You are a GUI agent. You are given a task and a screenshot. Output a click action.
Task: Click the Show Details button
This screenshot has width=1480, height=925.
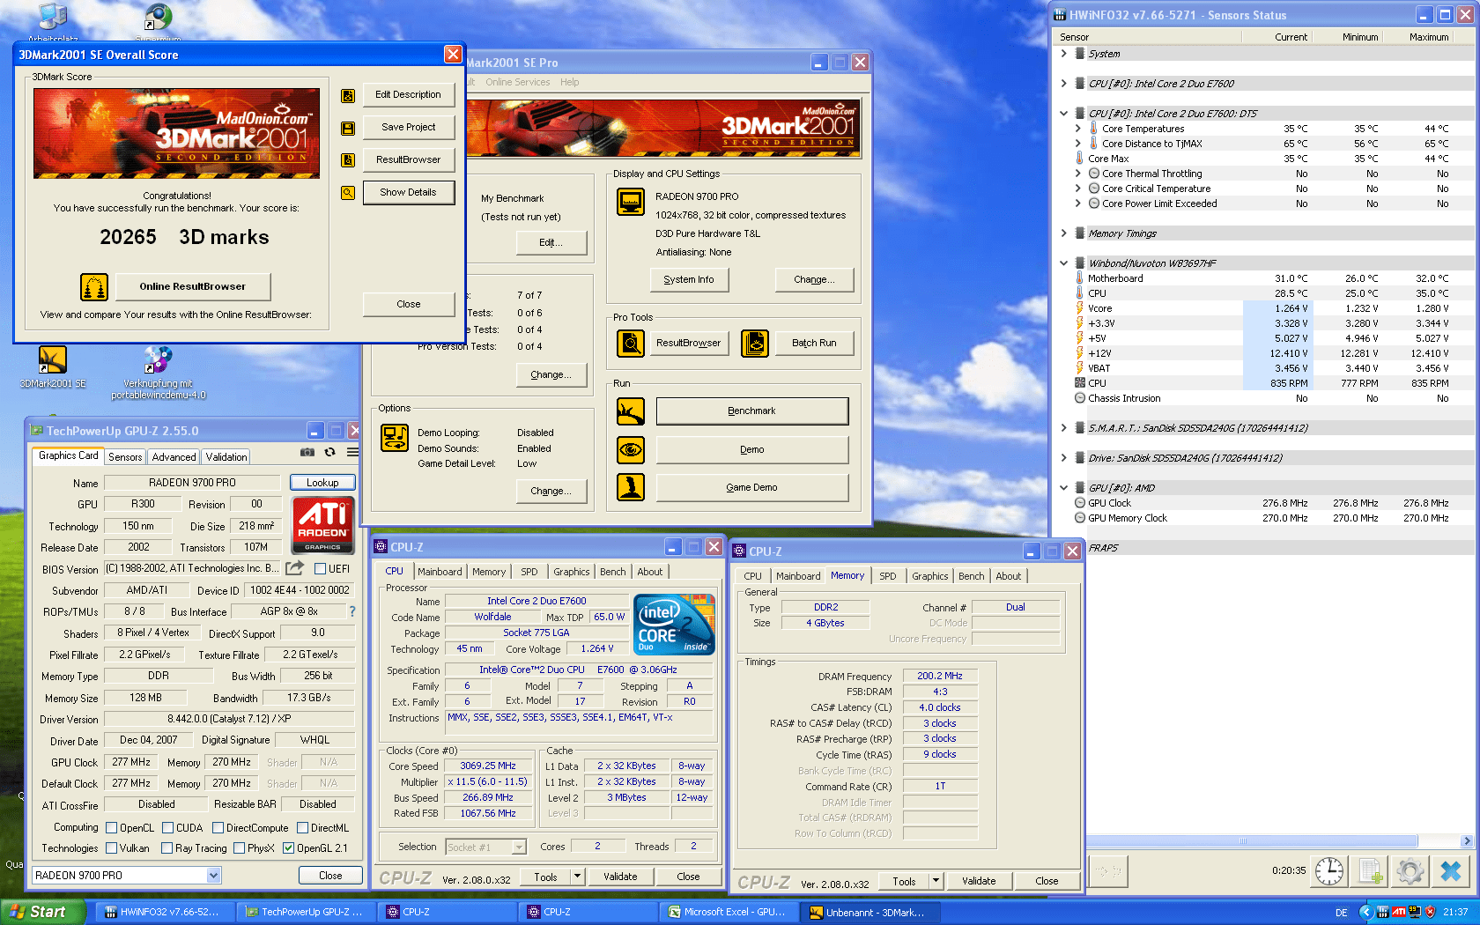[409, 192]
